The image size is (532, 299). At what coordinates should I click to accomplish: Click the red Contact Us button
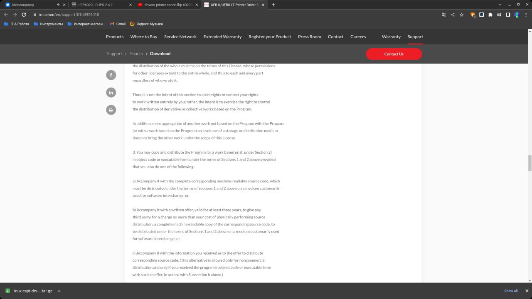click(394, 54)
